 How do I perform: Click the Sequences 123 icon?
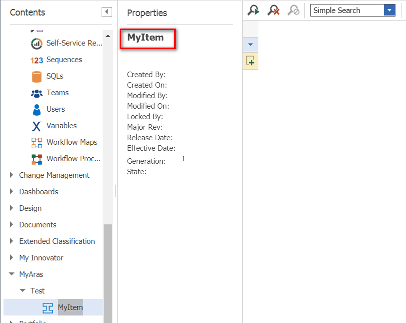37,60
